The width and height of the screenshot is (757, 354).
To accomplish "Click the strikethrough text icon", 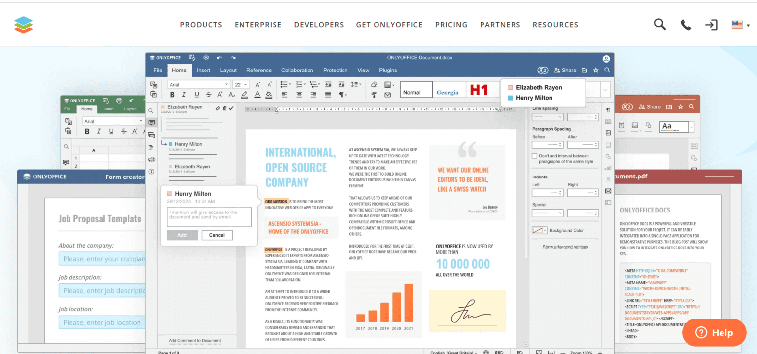I will click(x=209, y=95).
